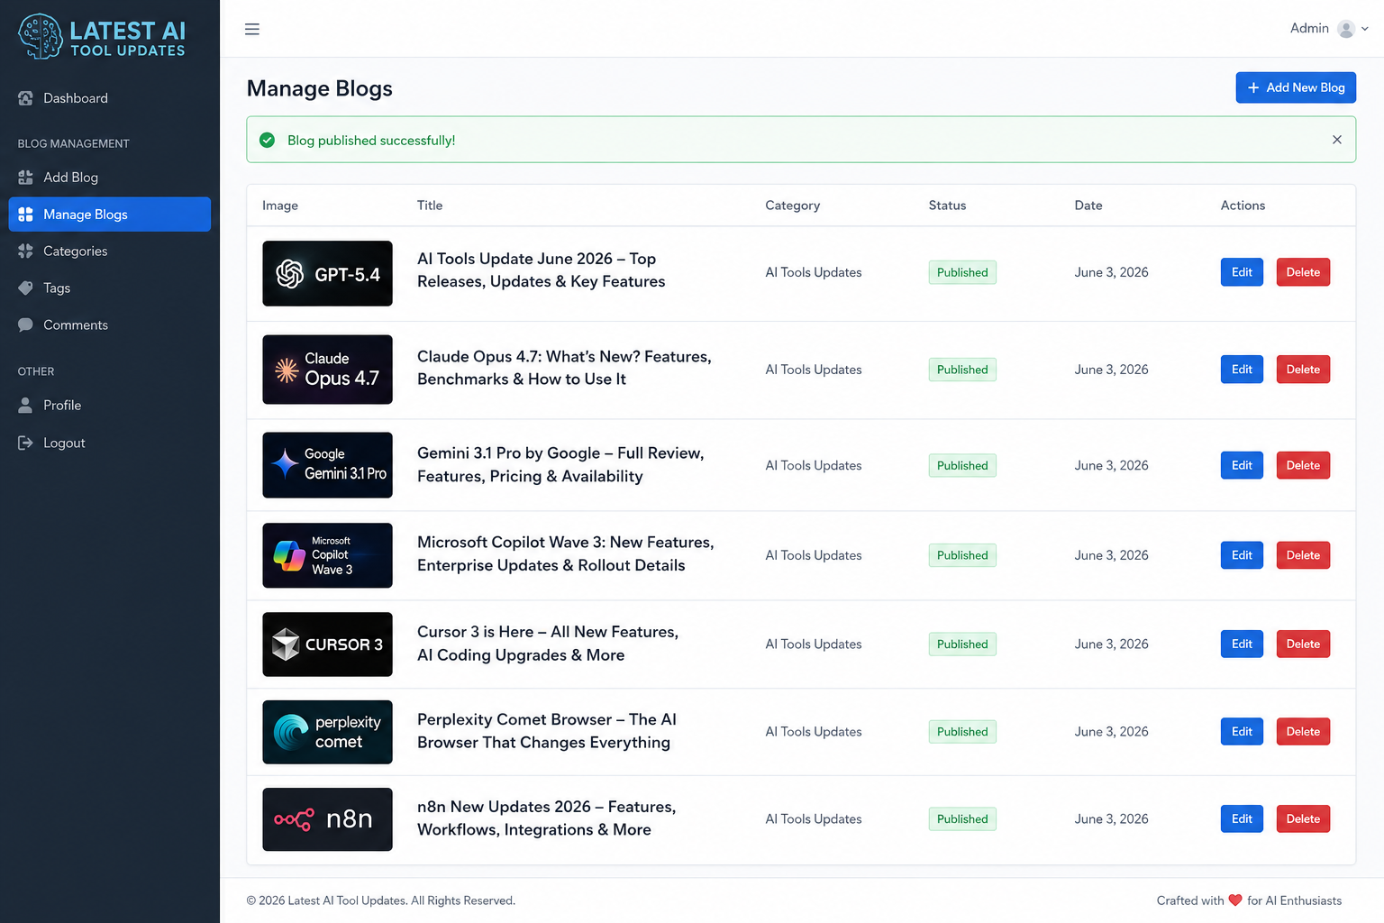Click the Manage Blogs sidebar icon
The height and width of the screenshot is (923, 1384).
pos(25,215)
